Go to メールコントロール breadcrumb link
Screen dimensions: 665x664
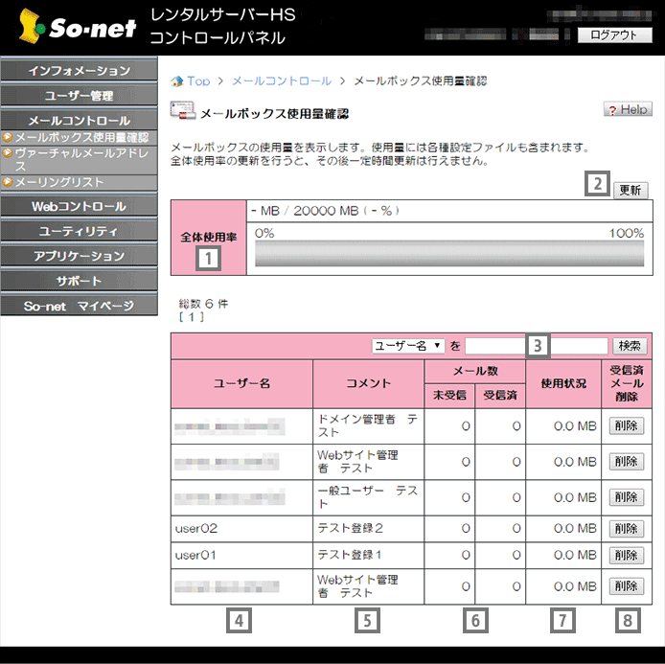click(x=282, y=81)
